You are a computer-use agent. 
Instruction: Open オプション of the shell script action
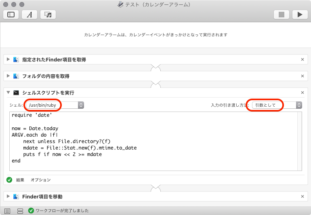(41, 180)
